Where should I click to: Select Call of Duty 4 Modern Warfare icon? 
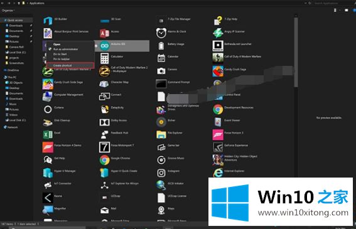(218, 58)
